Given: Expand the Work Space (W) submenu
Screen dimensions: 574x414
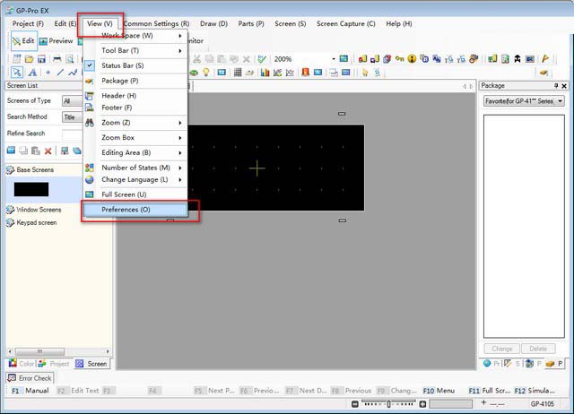Looking at the screenshot, I should click(x=135, y=36).
